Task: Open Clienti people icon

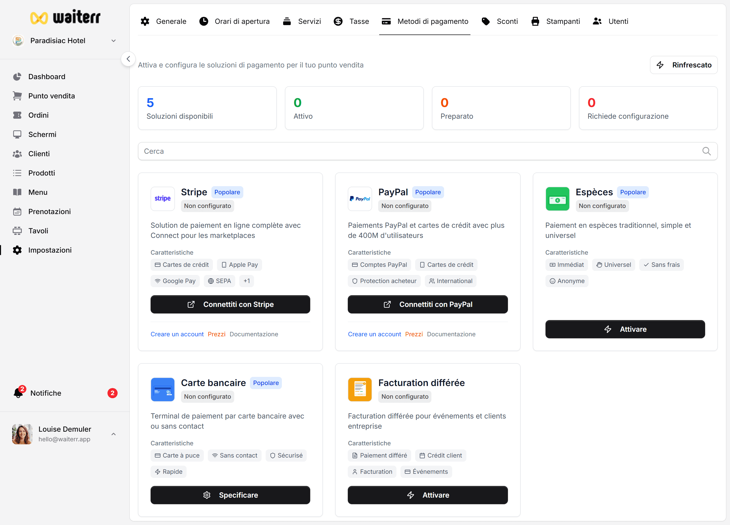Action: pos(17,154)
